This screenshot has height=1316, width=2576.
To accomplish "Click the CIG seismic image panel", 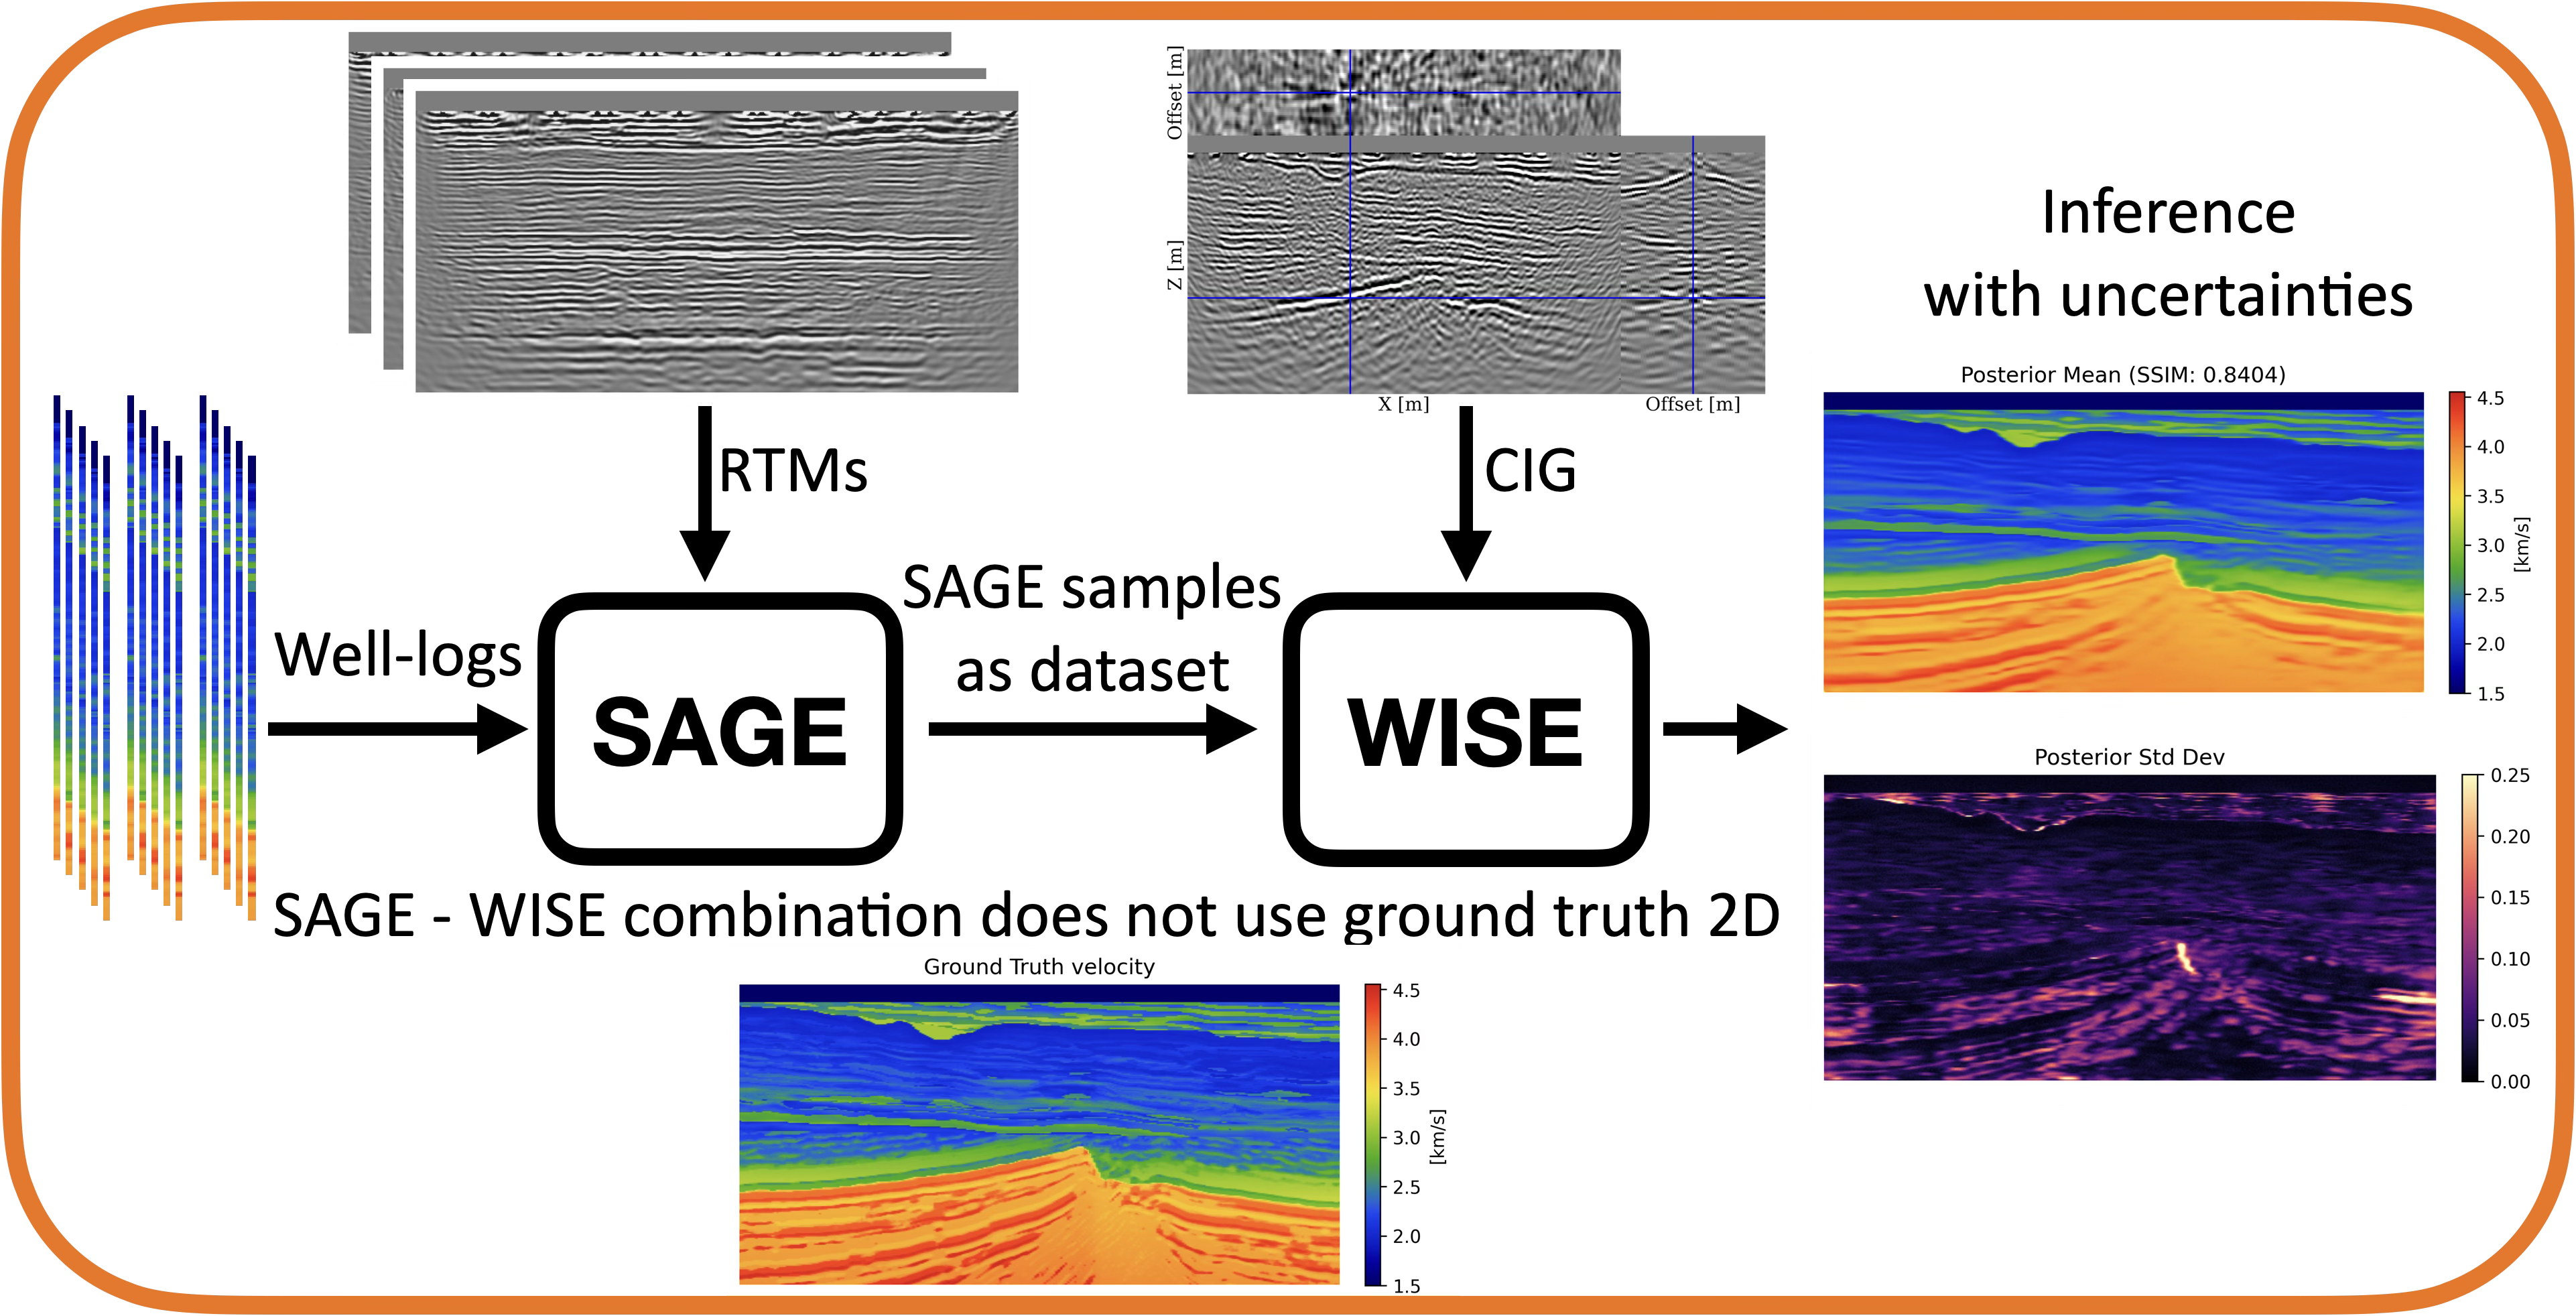I will (1476, 222).
